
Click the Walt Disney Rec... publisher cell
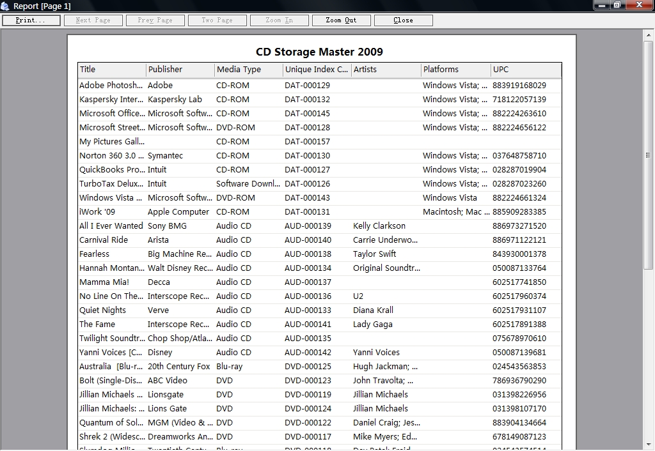pos(180,268)
